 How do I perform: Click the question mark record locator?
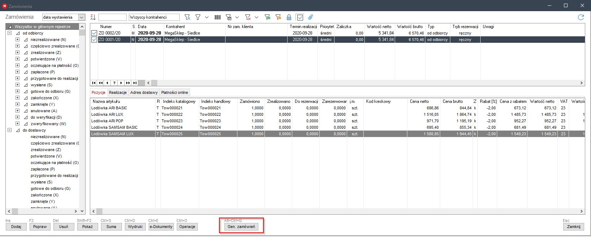pos(114,83)
